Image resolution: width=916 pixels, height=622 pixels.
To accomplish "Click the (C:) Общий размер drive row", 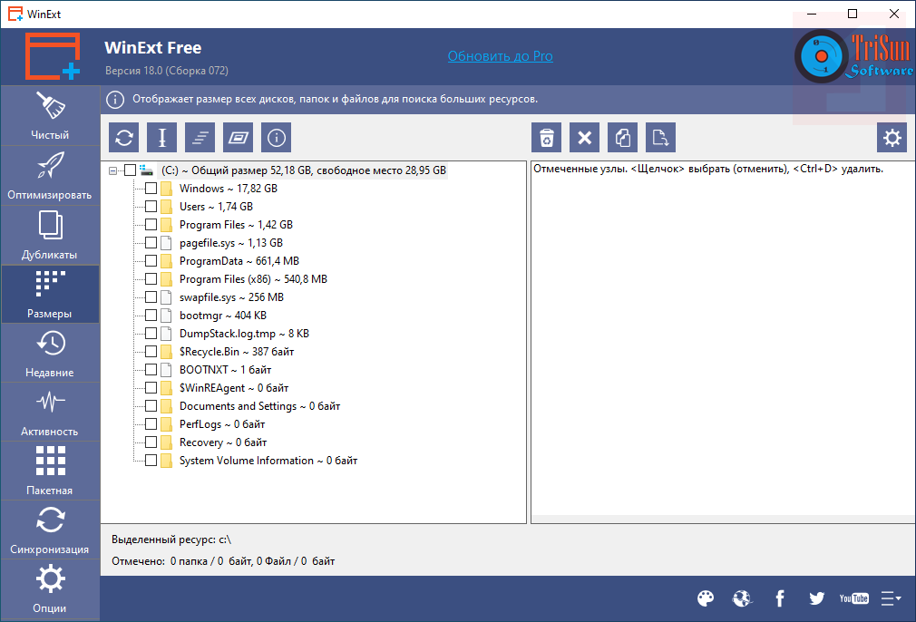I will [304, 170].
